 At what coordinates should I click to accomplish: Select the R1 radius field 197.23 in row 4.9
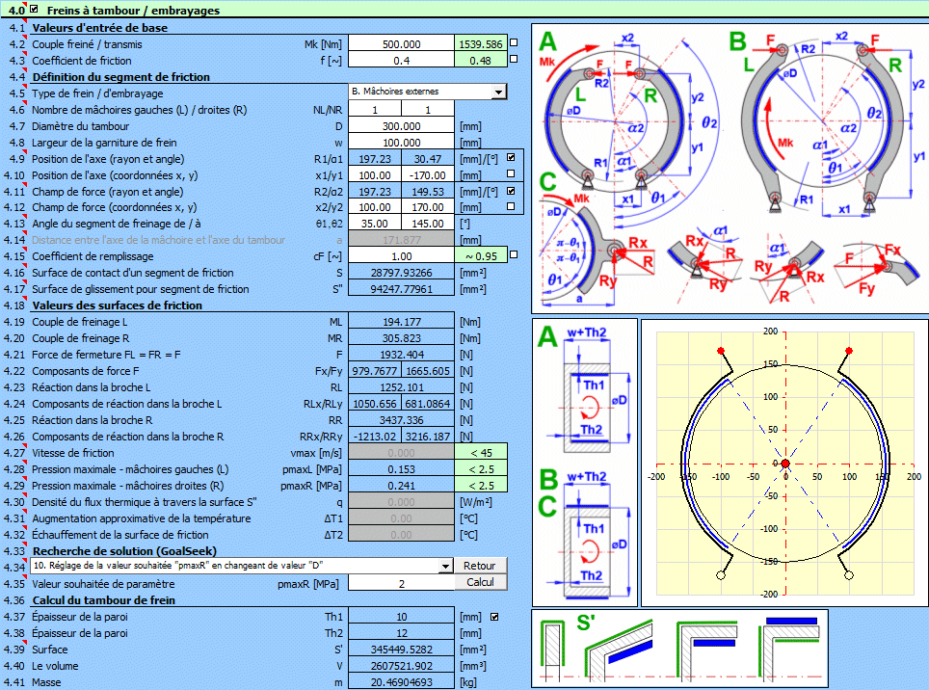(x=375, y=159)
